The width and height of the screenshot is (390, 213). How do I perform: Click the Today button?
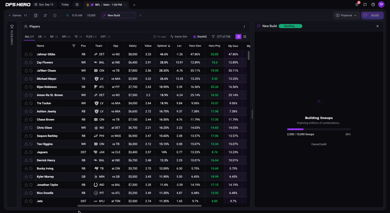pos(65,5)
